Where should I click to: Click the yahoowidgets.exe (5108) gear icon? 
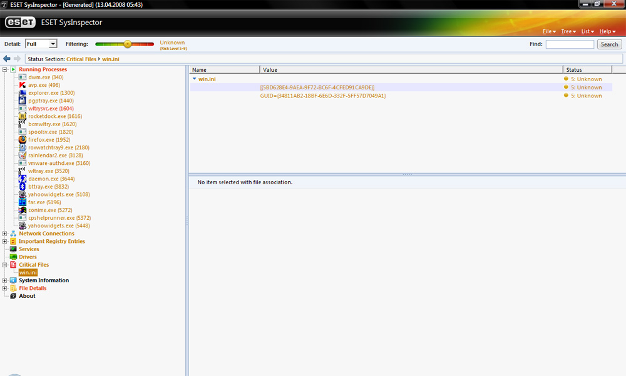(x=23, y=194)
